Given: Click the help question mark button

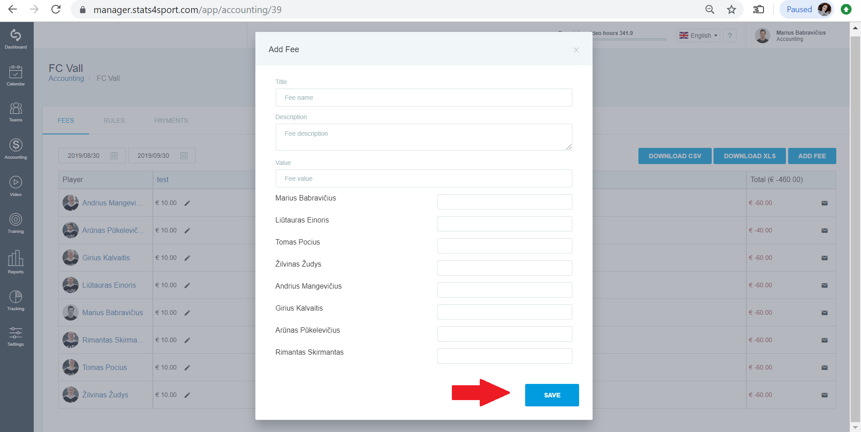Looking at the screenshot, I should 729,36.
